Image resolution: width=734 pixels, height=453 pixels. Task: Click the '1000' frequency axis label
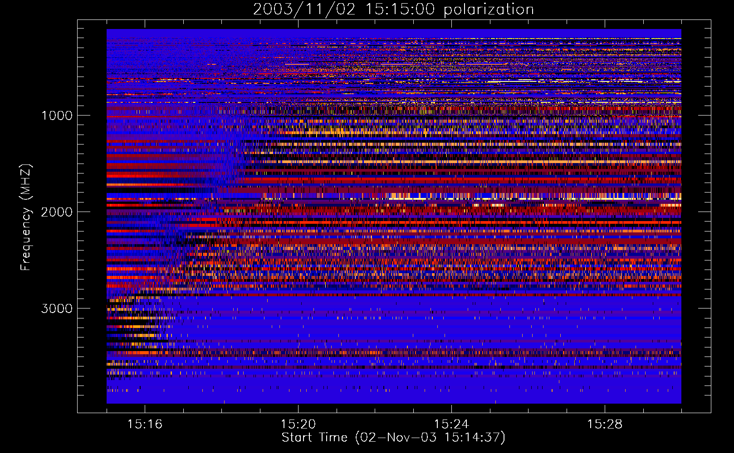[57, 116]
